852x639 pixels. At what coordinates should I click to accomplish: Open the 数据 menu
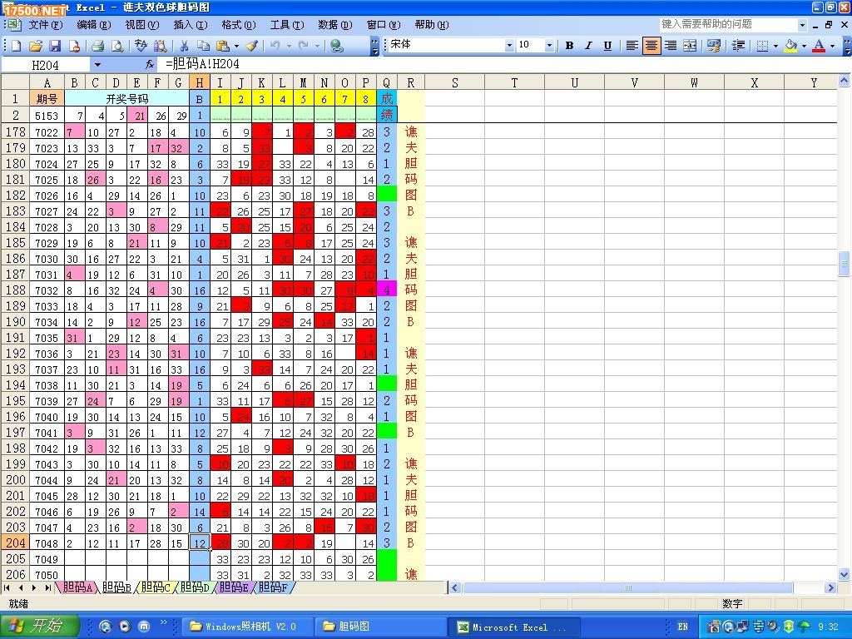coord(334,25)
